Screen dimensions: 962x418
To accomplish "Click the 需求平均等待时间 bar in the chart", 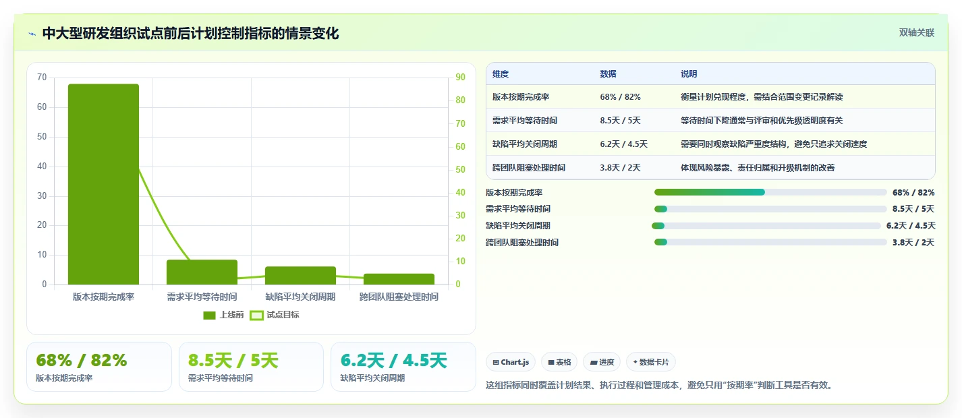I will (x=202, y=272).
